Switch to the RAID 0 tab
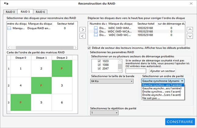The height and width of the screenshot is (128, 197). pos(10,12)
